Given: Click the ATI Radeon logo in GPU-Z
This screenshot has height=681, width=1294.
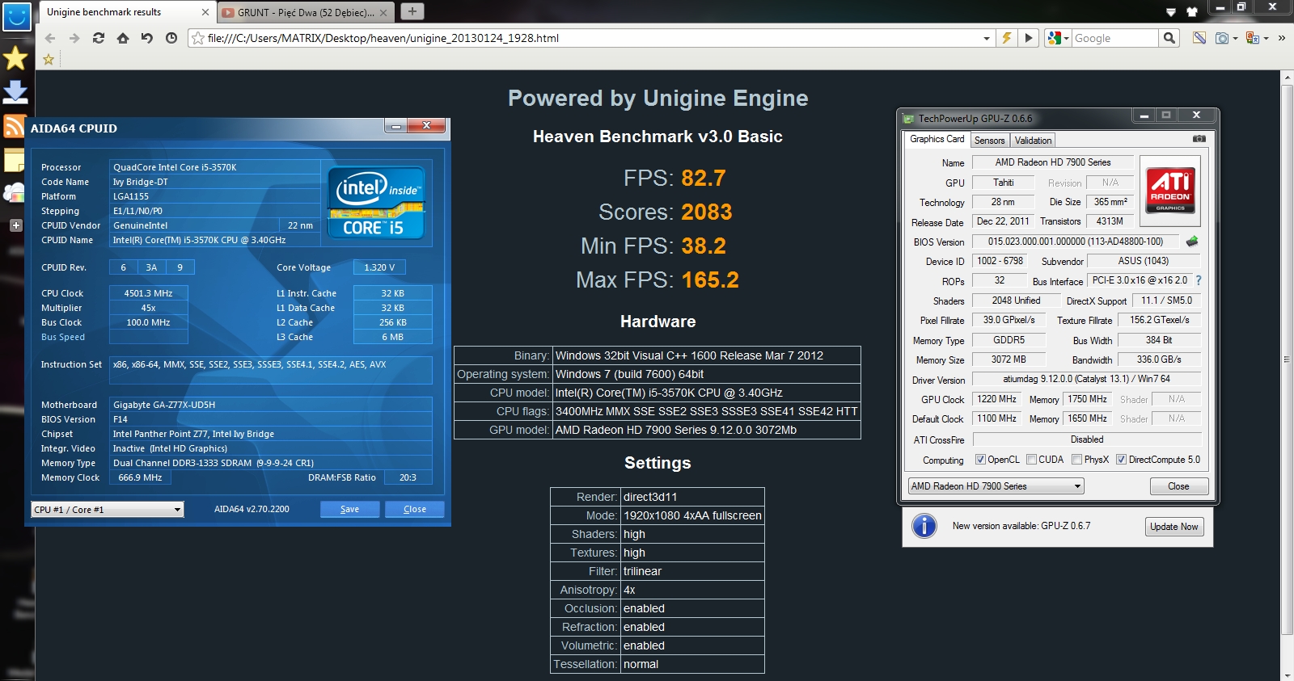Looking at the screenshot, I should [1170, 191].
